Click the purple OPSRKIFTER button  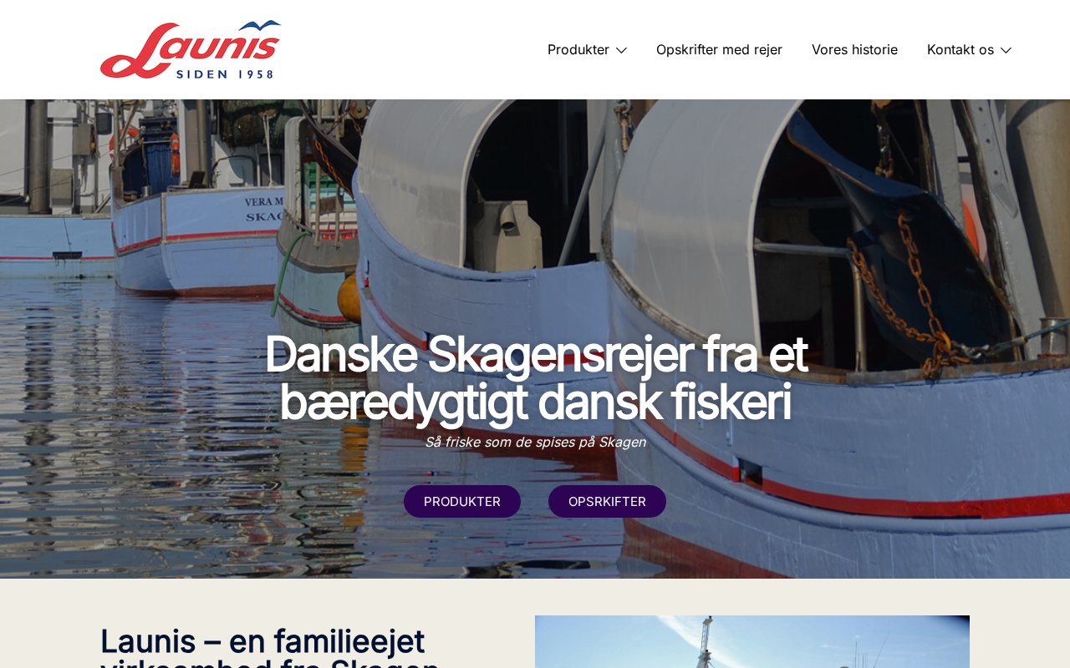click(x=607, y=501)
